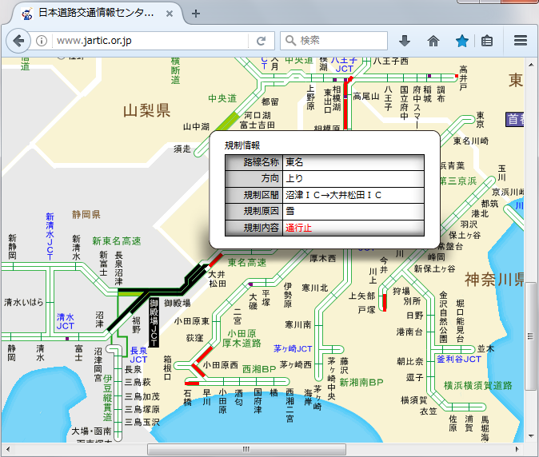Click the 雪 cause cell

[x=353, y=211]
